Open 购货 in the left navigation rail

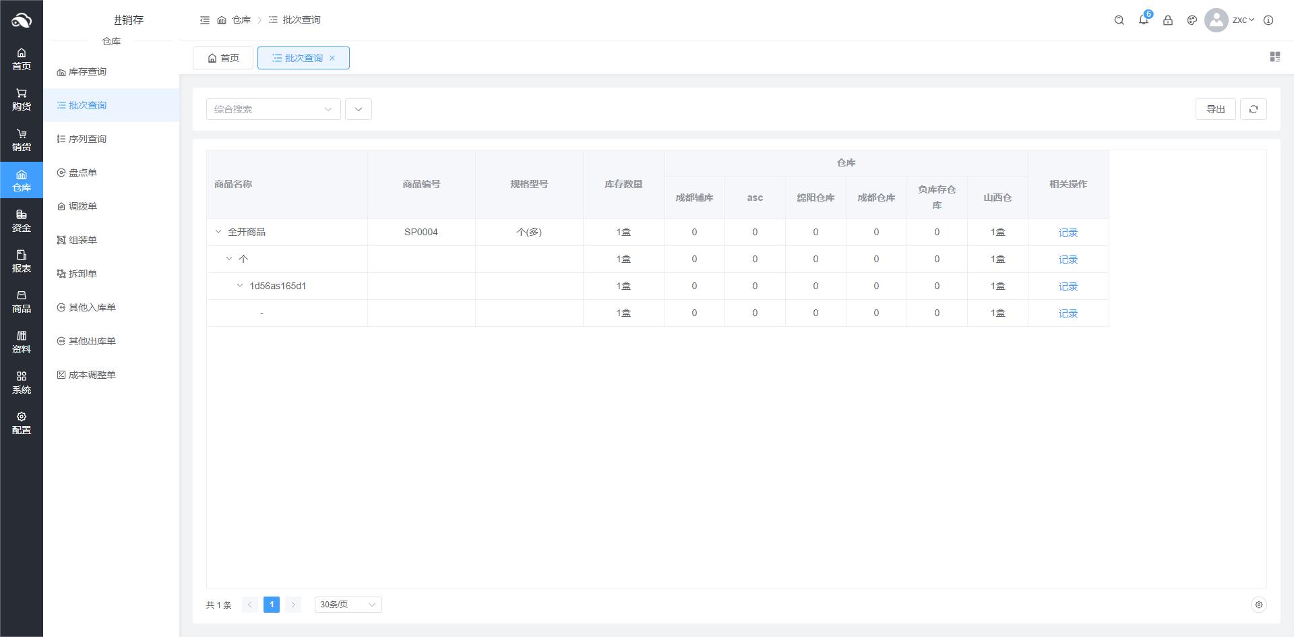tap(22, 99)
